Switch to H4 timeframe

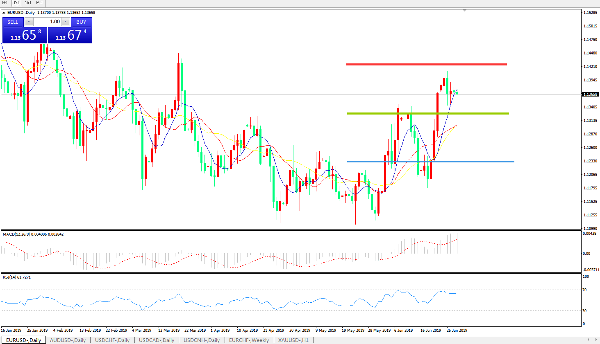[5, 3]
